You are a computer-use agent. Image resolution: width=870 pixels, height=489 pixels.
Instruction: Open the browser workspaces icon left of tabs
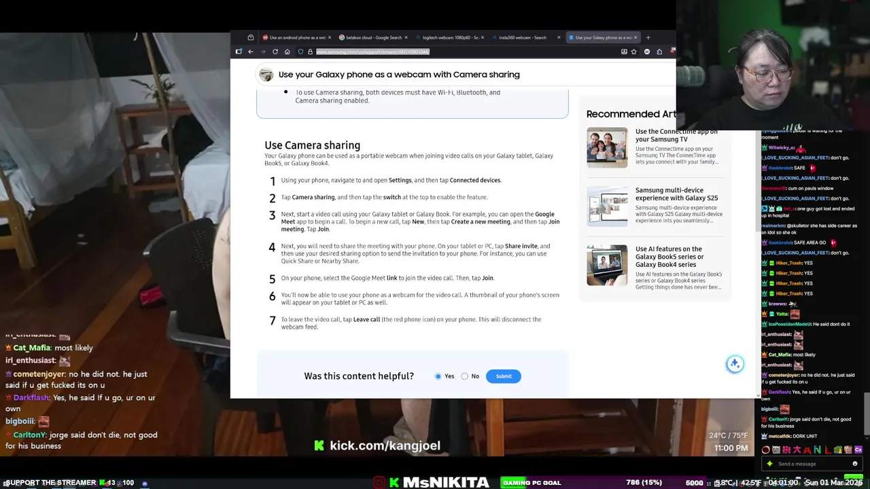(x=251, y=37)
